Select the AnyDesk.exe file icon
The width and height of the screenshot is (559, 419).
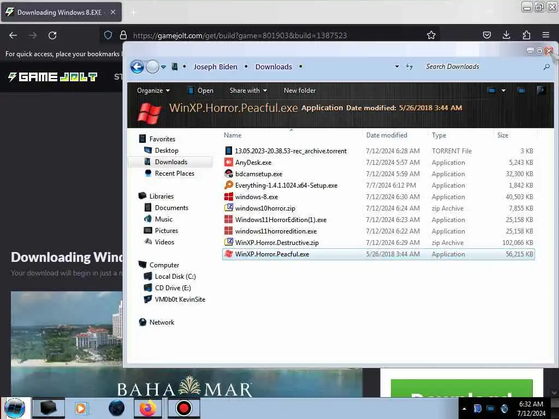click(229, 162)
